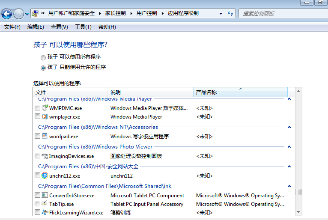Go to 家长控制 in the breadcrumb
Screen dimensions: 328x220
[116, 13]
